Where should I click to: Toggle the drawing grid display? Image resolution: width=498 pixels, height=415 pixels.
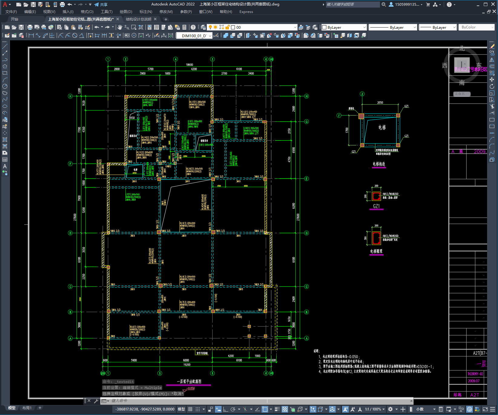[x=190, y=409]
